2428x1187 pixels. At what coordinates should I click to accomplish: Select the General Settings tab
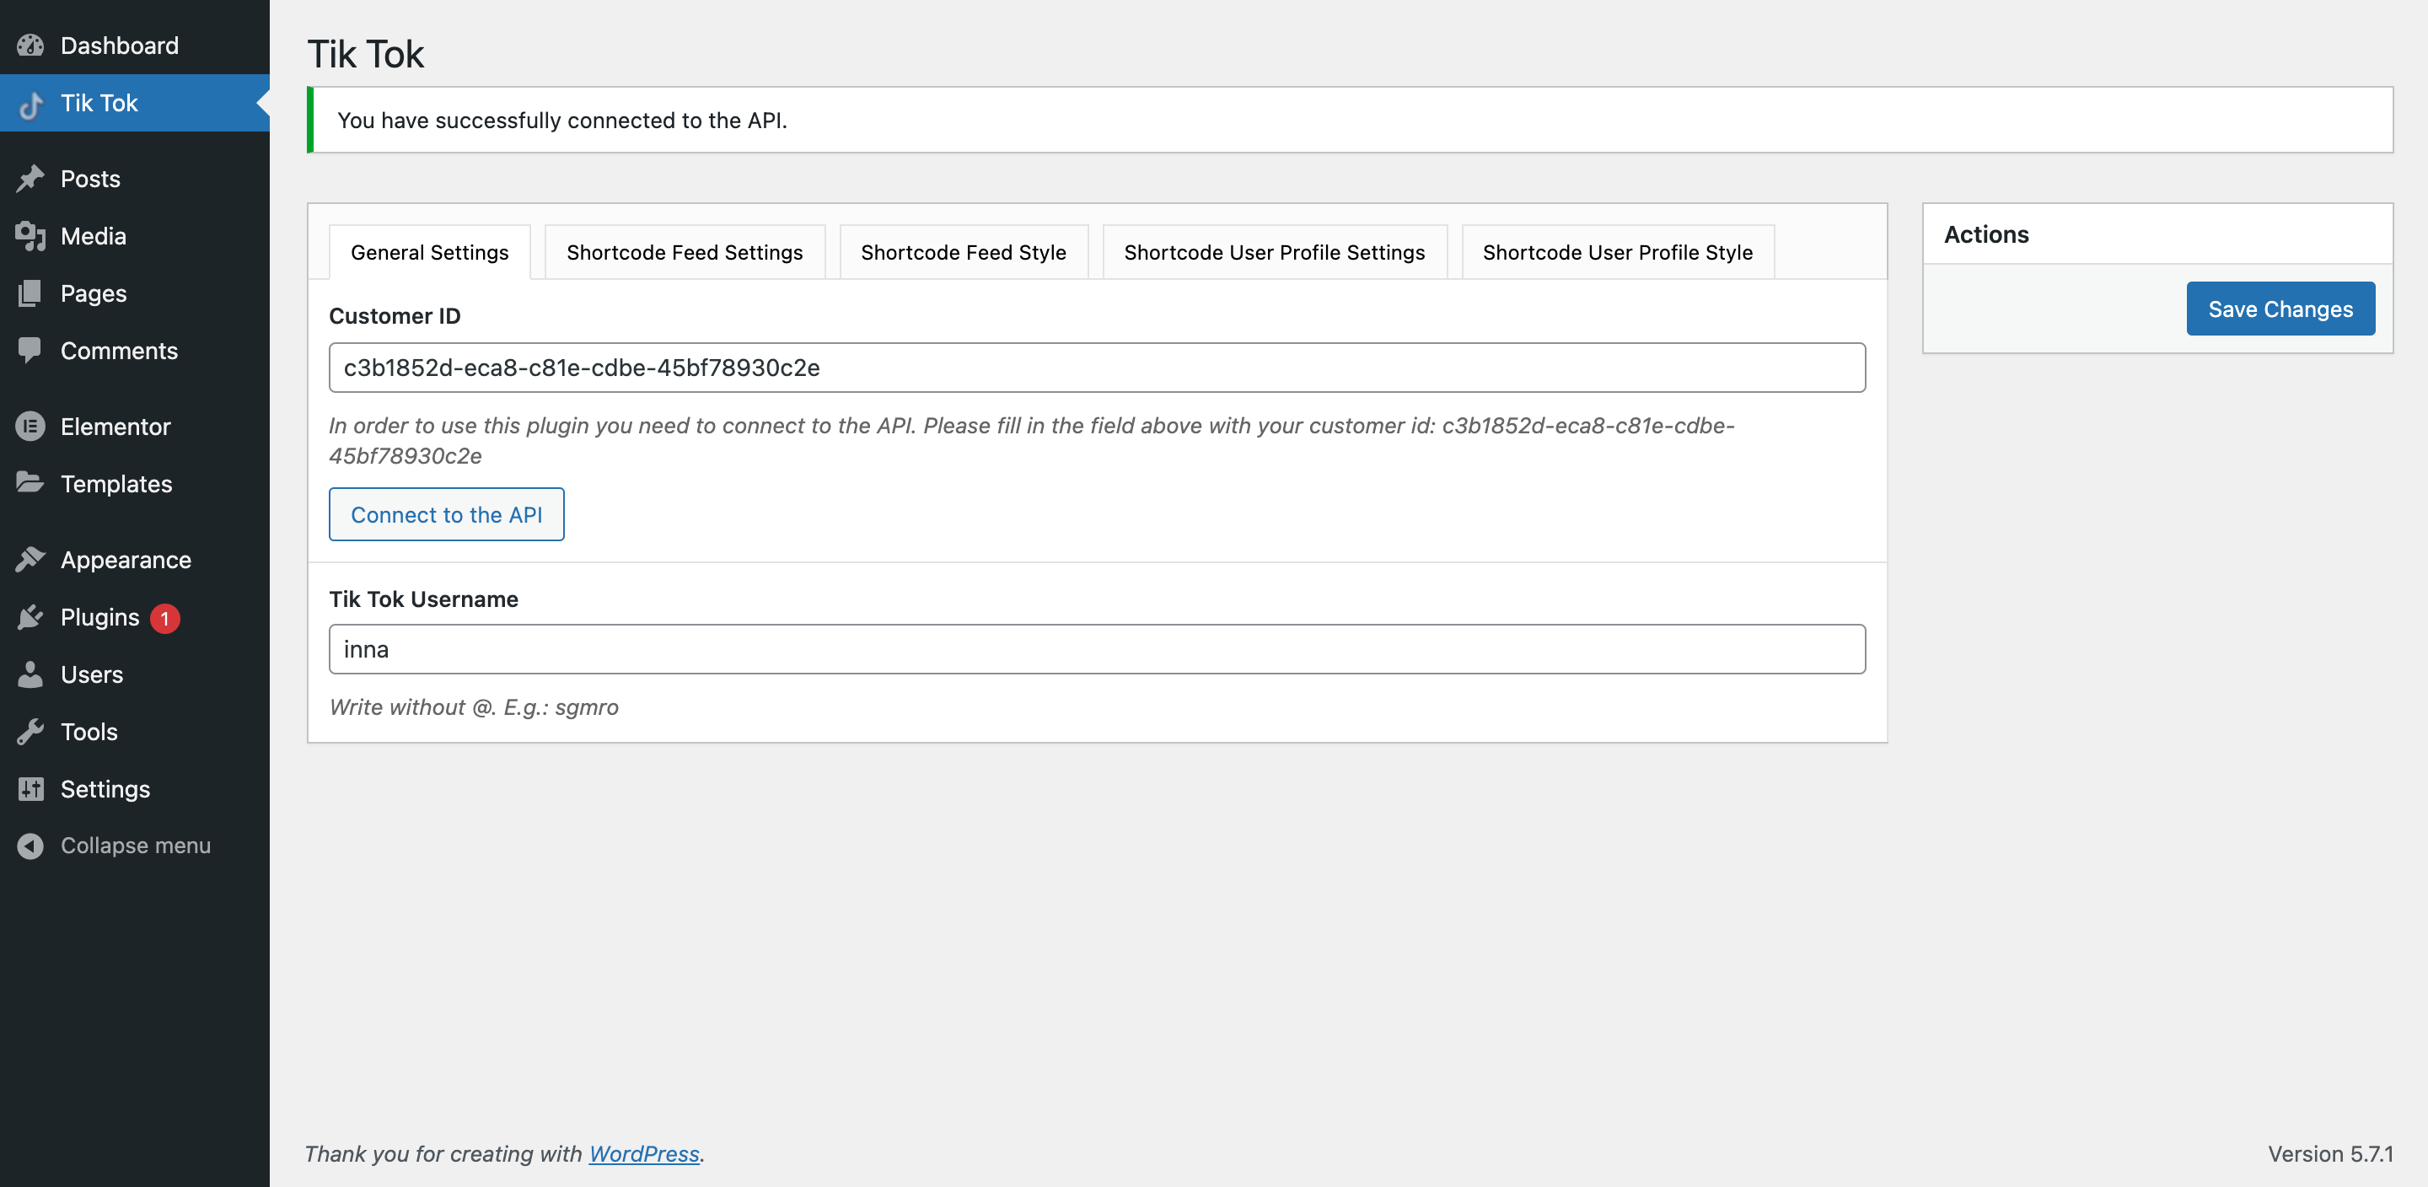coord(430,252)
